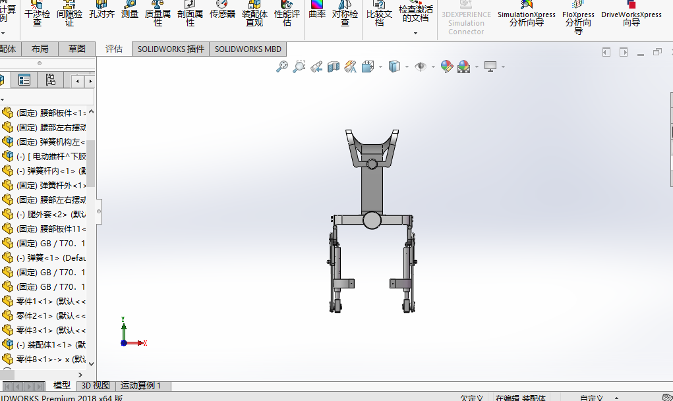Select (固定) 弹簧机构左 component in tree
673x401 pixels.
coord(44,142)
